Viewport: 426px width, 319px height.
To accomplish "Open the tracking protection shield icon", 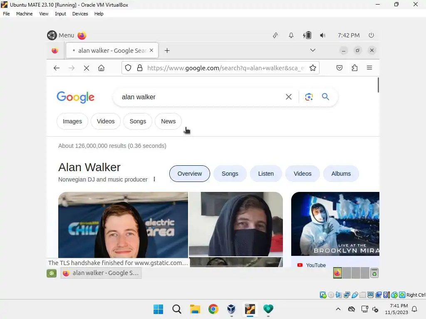I will click(x=128, y=68).
